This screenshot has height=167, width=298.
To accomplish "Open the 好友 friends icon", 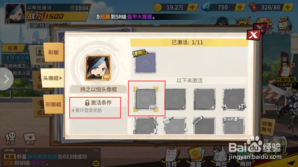I will pos(10,138).
